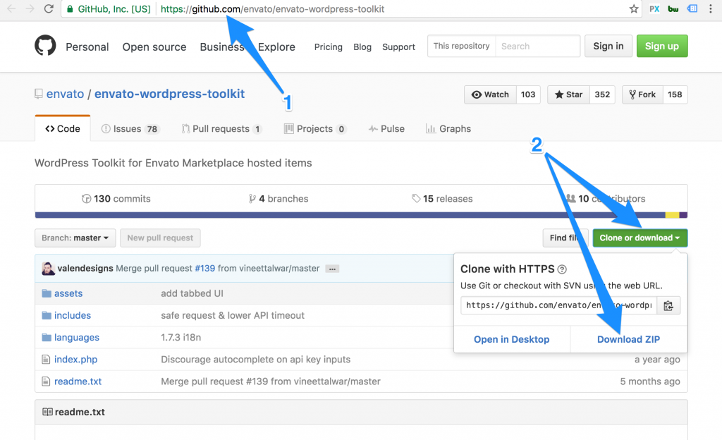Switch to the Pulse tab
This screenshot has width=722, height=440.
tap(386, 129)
